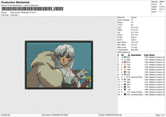Viewport: 166px width, 117px height.
Task: Select the Emerald Black swatch in stop 16
Action: pyautogui.click(x=125, y=94)
